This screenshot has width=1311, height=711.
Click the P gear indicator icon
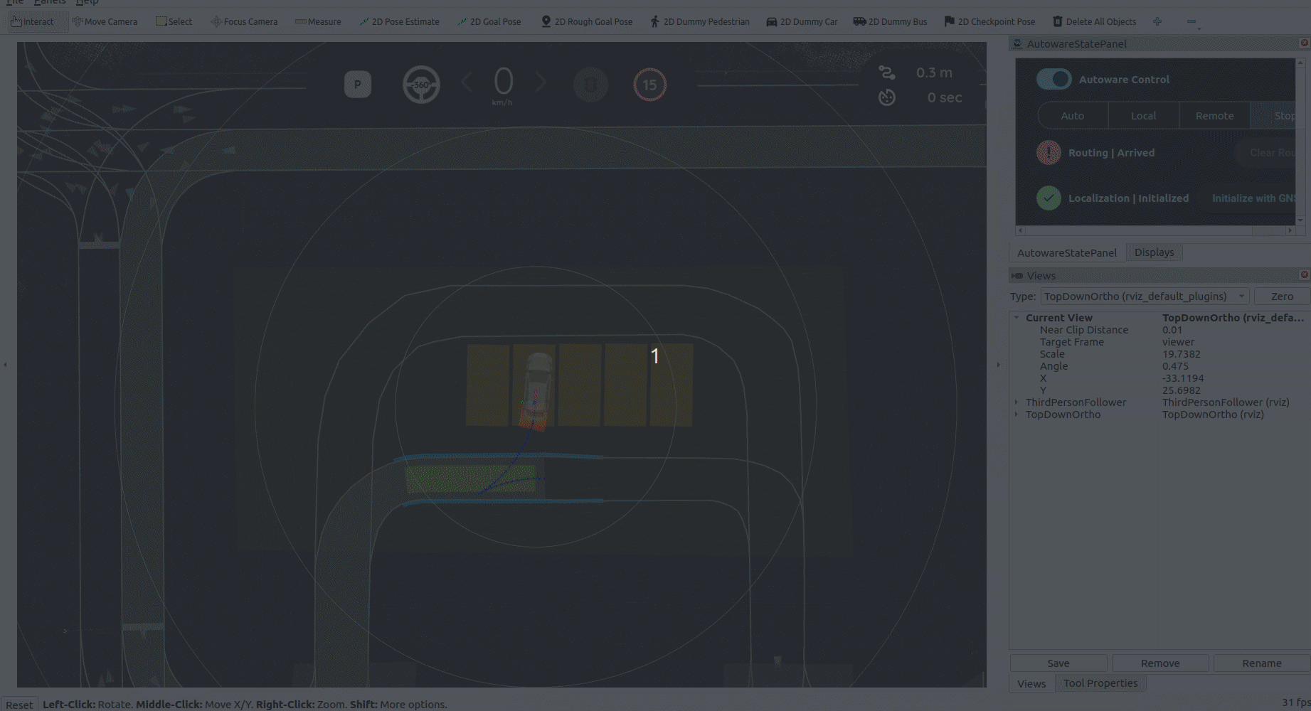pos(358,85)
